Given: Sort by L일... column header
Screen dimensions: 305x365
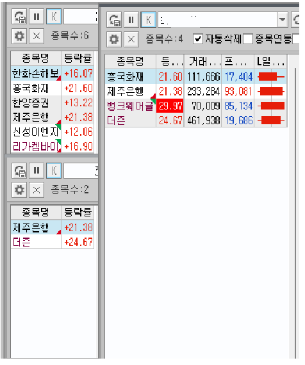Looking at the screenshot, I should coord(270,61).
